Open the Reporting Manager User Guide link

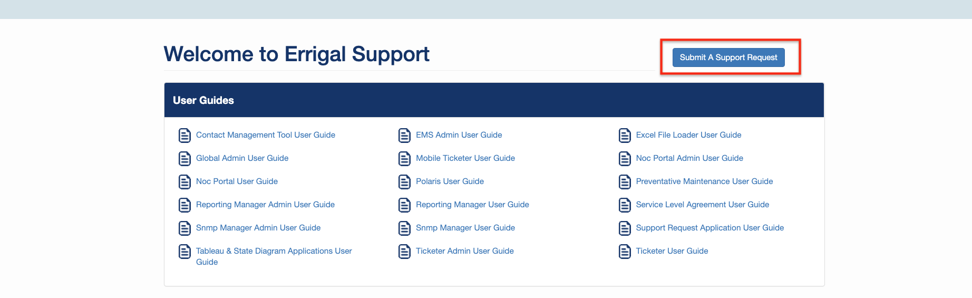click(x=472, y=205)
